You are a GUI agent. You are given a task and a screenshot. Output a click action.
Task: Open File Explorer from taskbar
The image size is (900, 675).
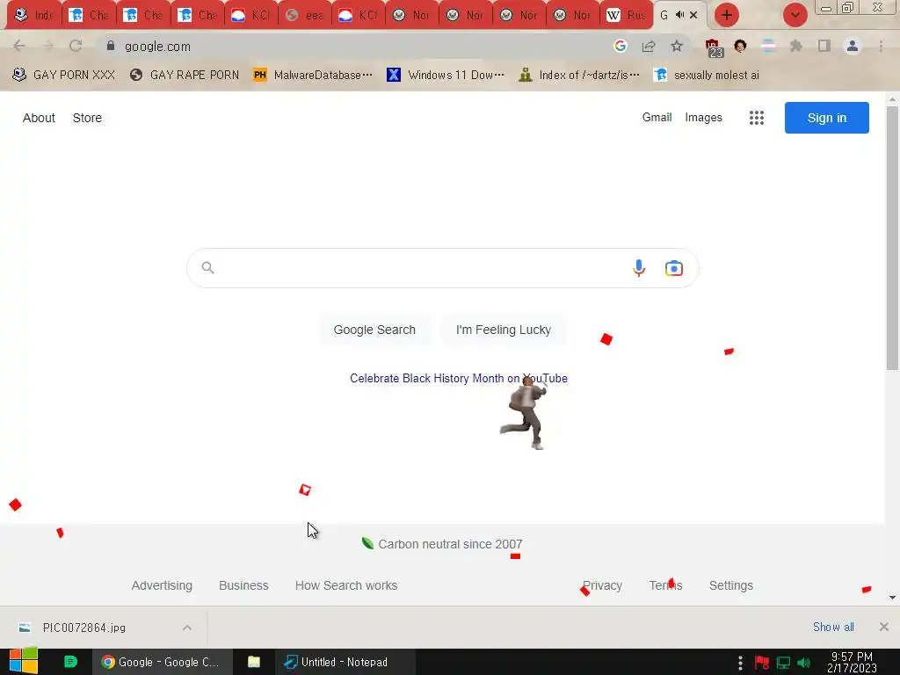(254, 662)
